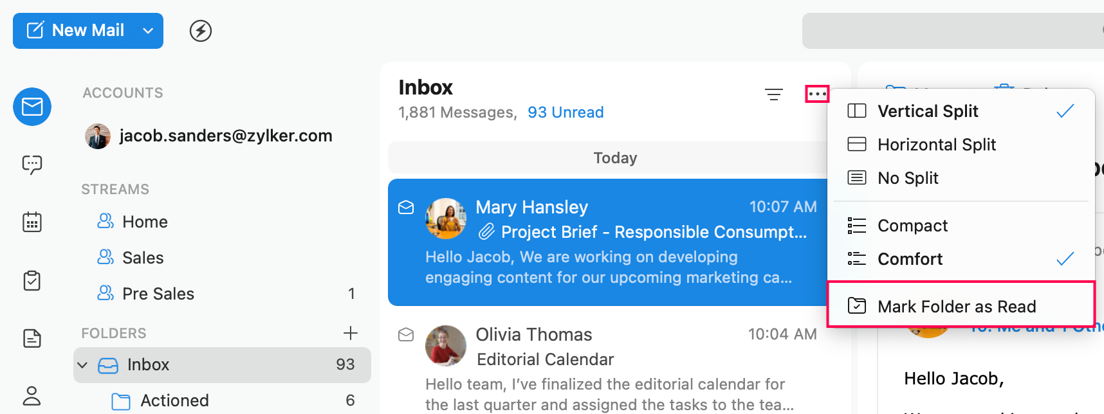Click the Inbox tray icon in folders
Screen dimensions: 1104x414
[x=108, y=365]
